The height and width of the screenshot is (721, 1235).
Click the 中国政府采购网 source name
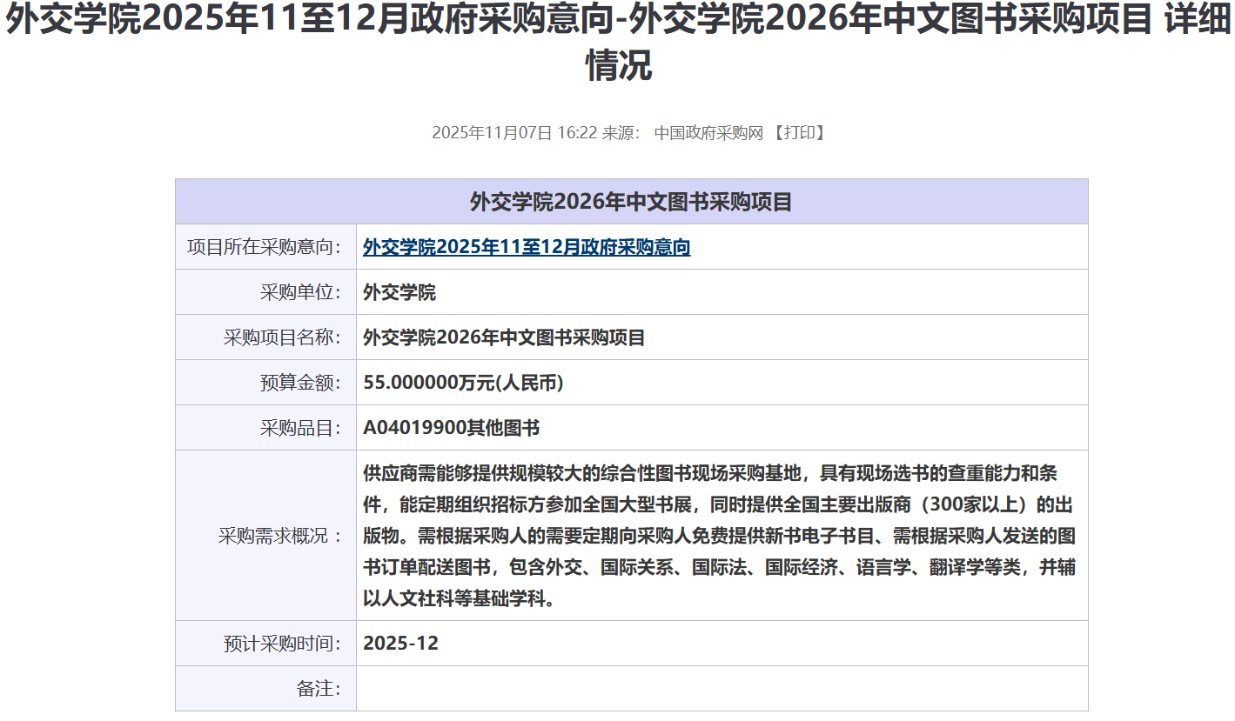point(708,133)
